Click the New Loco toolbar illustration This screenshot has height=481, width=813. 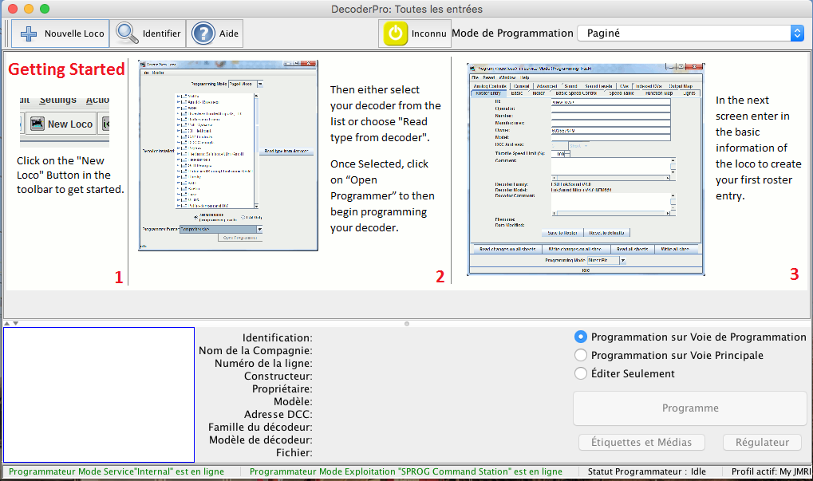(x=65, y=122)
